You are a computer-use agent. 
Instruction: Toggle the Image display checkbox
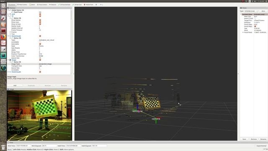point(40,60)
